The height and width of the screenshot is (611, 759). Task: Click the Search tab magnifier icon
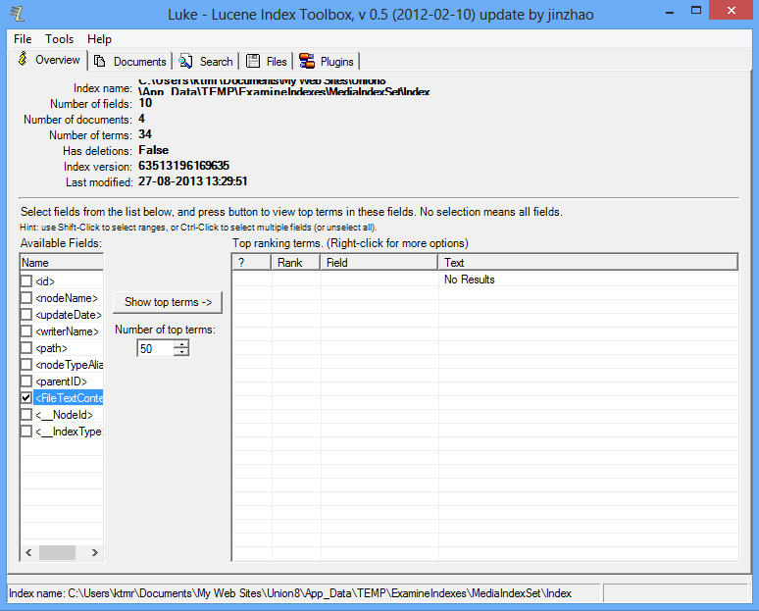[185, 61]
